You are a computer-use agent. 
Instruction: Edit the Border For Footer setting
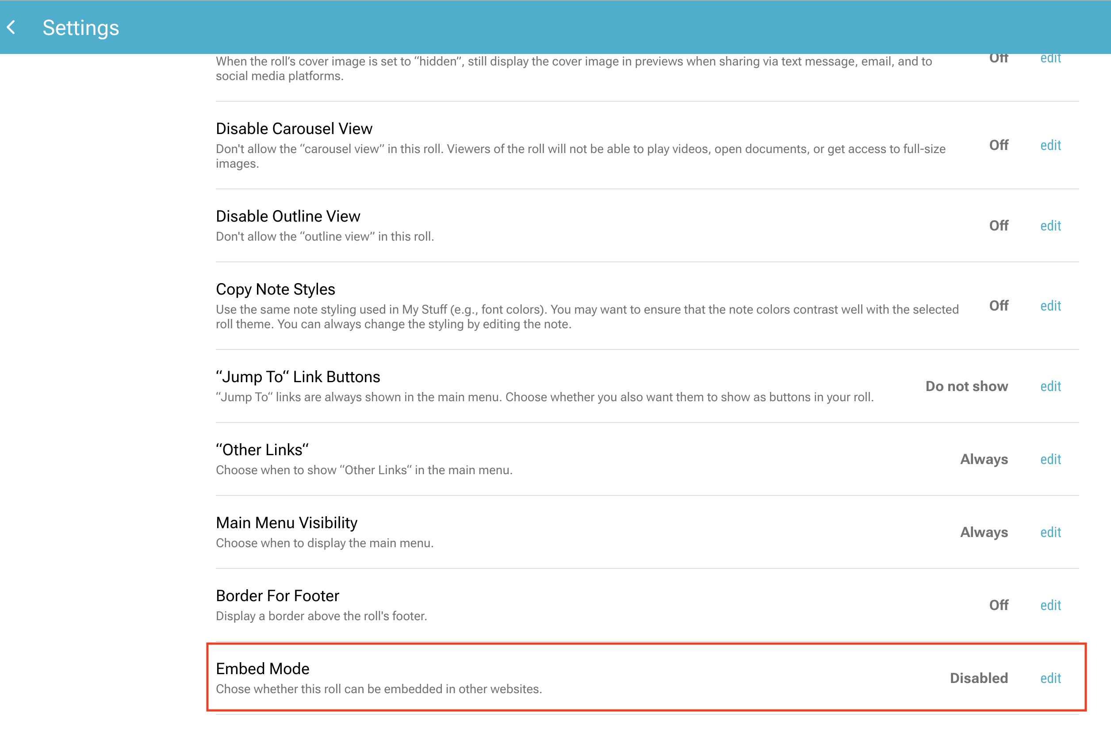1050,605
